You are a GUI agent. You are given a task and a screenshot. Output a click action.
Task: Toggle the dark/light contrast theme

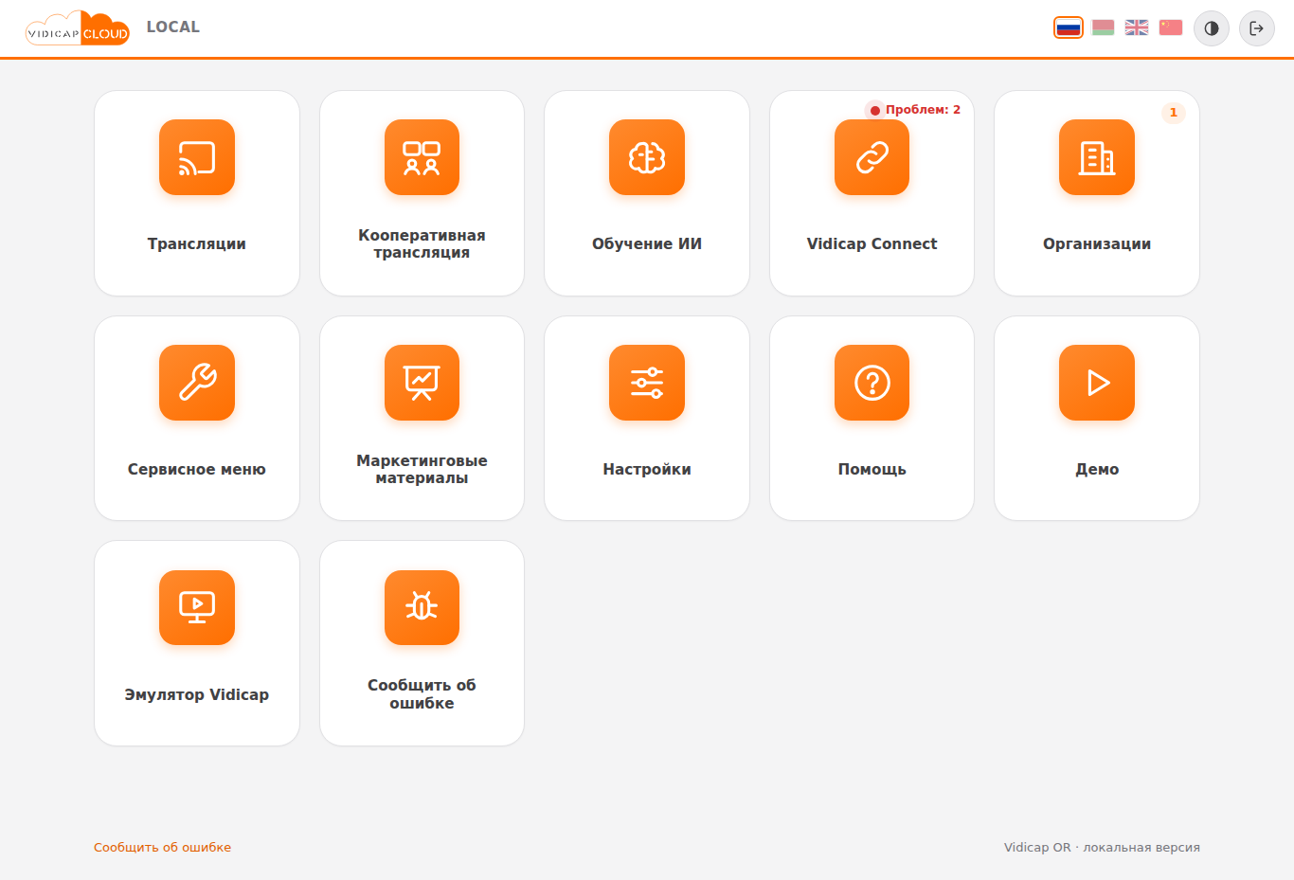pos(1212,28)
